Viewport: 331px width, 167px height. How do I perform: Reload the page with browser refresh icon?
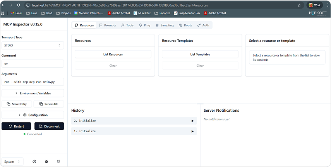(19, 5)
